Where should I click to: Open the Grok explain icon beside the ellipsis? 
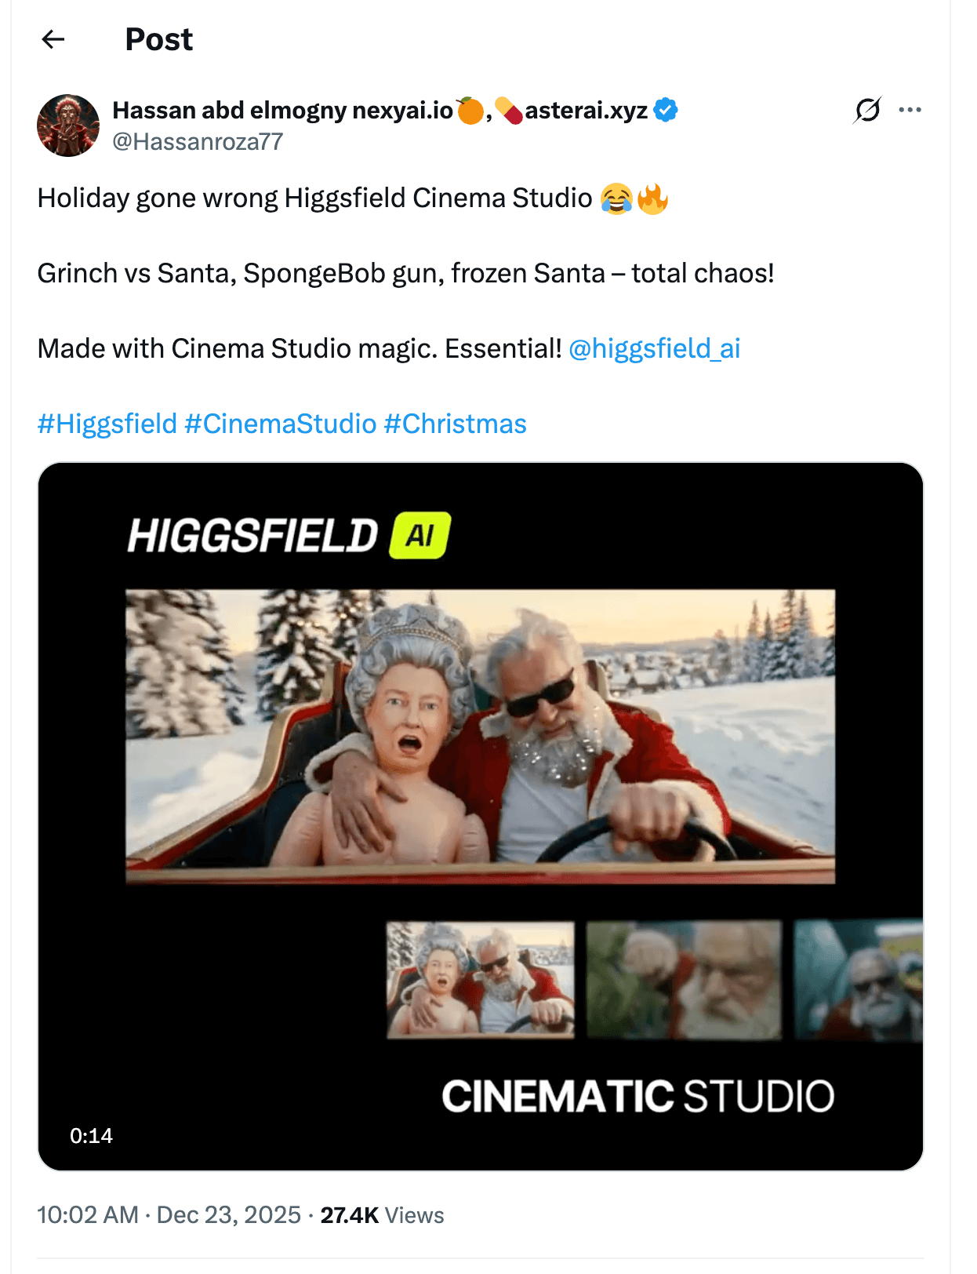(x=867, y=110)
